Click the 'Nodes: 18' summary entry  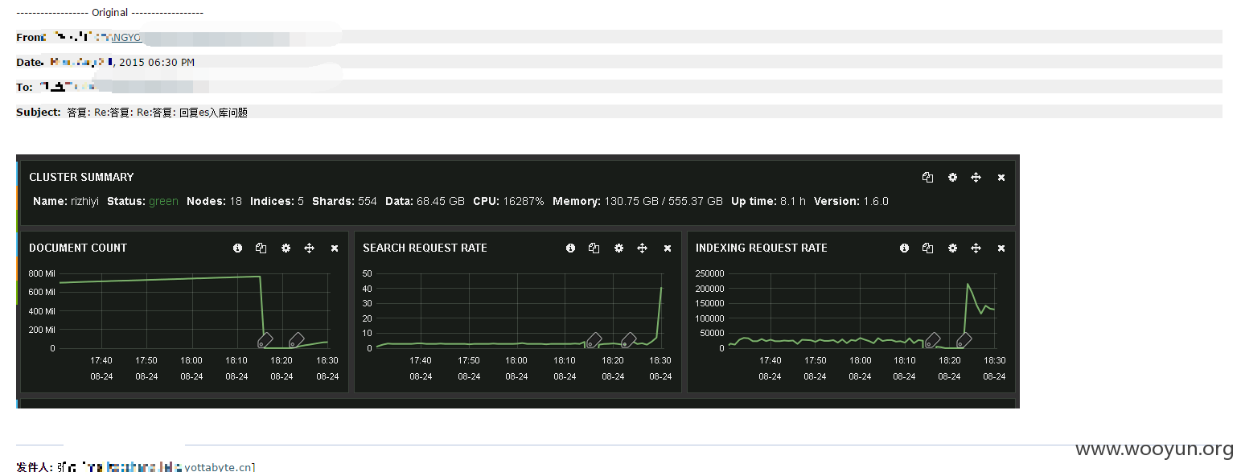[214, 201]
